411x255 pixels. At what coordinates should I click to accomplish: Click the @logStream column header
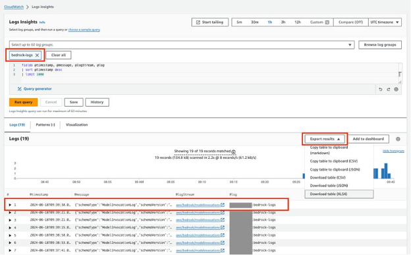click(x=185, y=194)
